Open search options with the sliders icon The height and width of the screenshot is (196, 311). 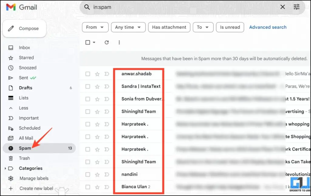click(296, 7)
